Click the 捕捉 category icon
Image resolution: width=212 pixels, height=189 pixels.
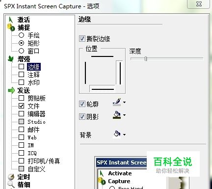click(11, 27)
